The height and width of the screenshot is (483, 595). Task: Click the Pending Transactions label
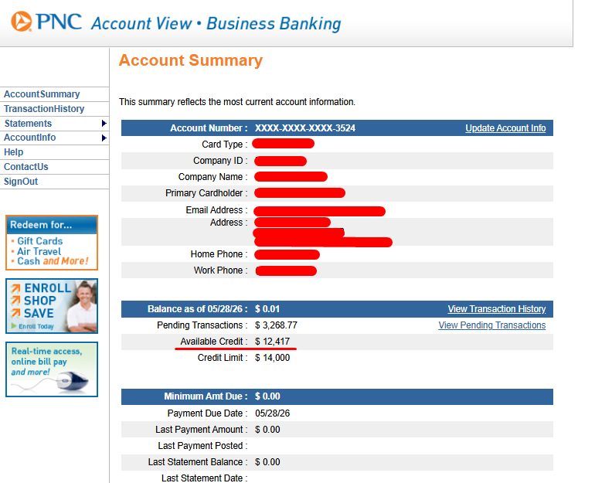[x=202, y=325]
